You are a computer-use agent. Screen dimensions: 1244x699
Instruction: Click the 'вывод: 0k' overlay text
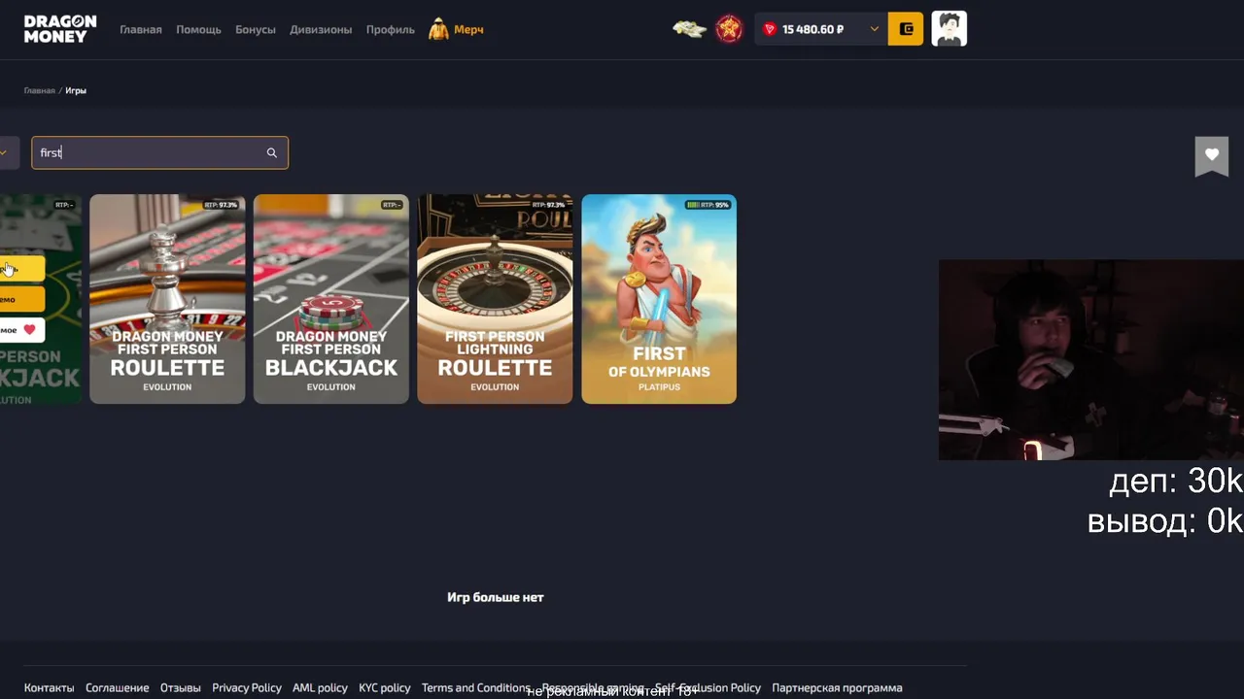pos(1165,521)
